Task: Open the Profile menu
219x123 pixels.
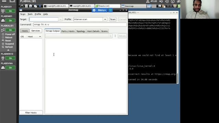Action: 38,14
